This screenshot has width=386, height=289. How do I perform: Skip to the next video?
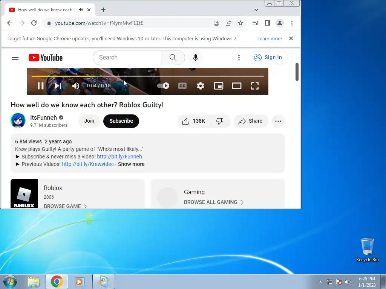pos(58,86)
